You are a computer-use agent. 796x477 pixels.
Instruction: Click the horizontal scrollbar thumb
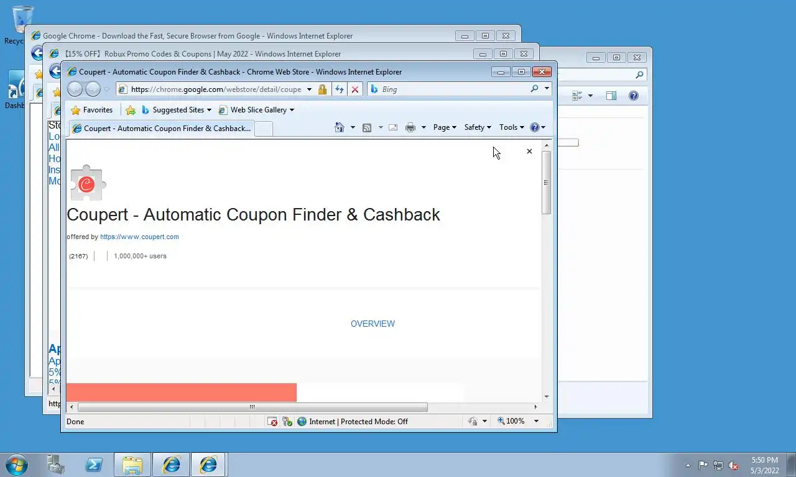tap(252, 407)
